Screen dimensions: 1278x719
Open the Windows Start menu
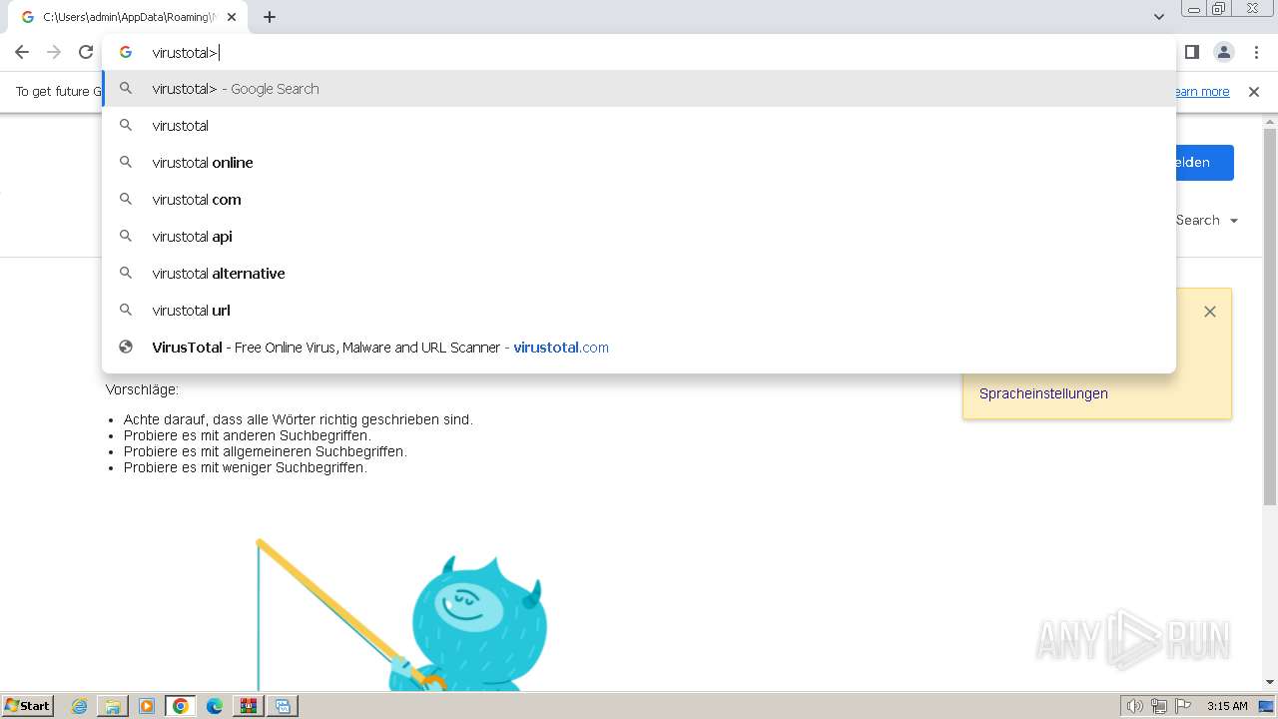click(x=27, y=706)
